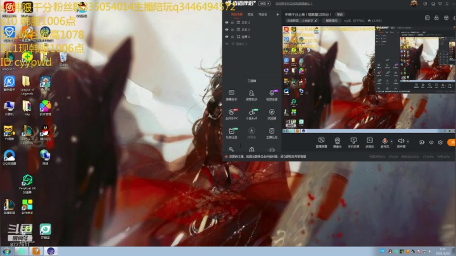Select the 文本 1 source row
The height and width of the screenshot is (256, 456).
252,30
